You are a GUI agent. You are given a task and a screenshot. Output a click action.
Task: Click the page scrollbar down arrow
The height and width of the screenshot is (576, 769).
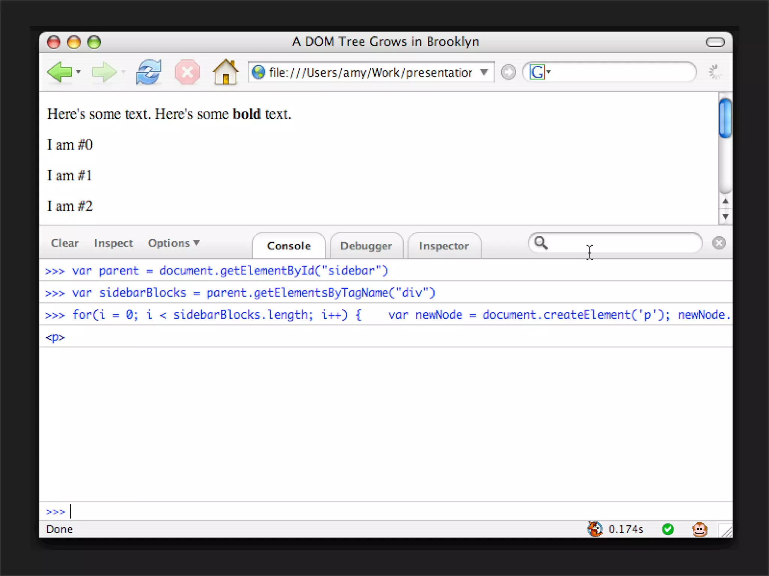(x=725, y=216)
